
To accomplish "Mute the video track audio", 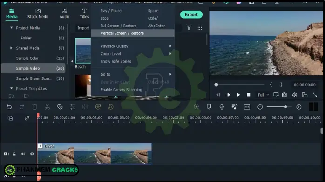I will pyautogui.click(x=23, y=154).
